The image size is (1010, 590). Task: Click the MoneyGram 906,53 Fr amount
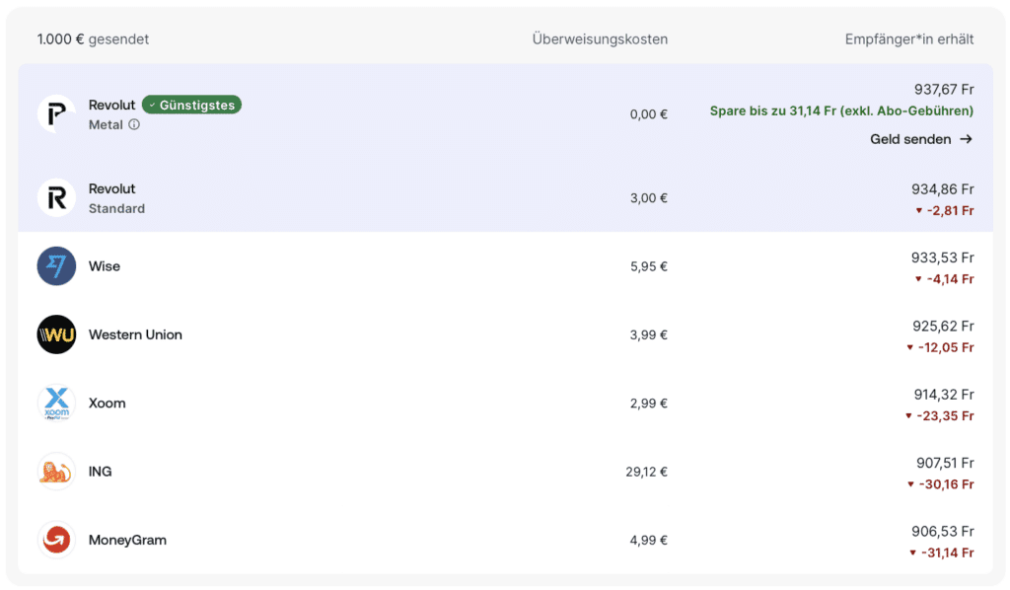[x=943, y=531]
